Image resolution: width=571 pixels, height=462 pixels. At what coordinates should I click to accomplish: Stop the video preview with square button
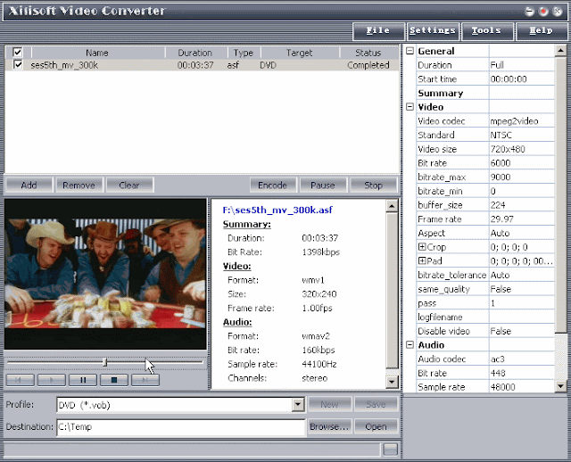114,380
